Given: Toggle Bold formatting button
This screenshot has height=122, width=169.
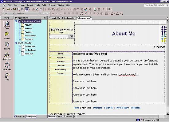Looking at the screenshot, I should (x=53, y=13).
